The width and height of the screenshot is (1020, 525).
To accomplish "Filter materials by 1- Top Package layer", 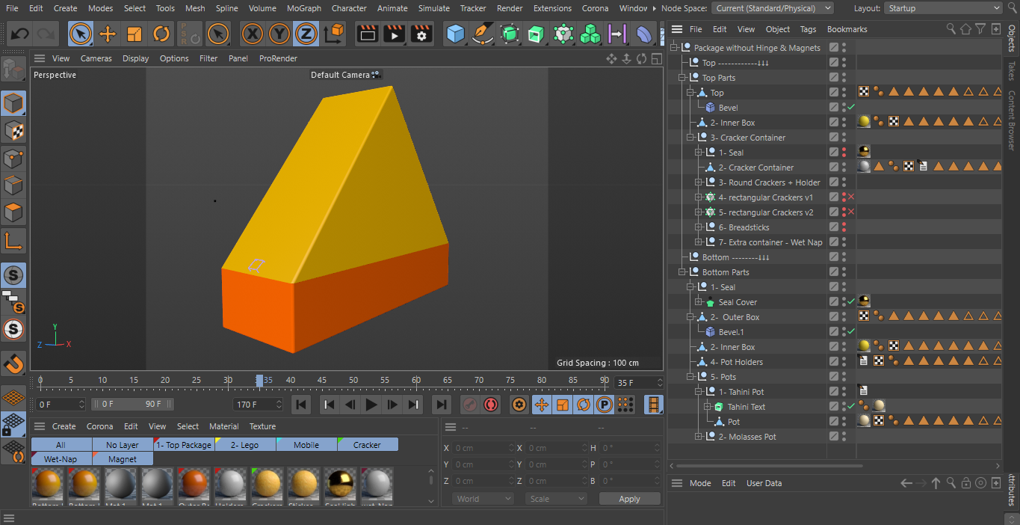I will click(184, 445).
